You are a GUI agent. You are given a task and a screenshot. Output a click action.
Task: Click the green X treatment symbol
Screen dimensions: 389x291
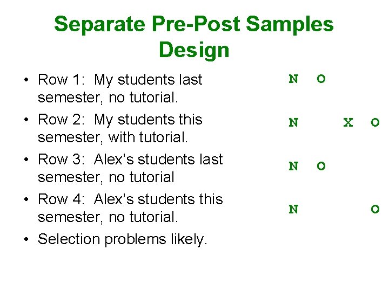pyautogui.click(x=348, y=122)
